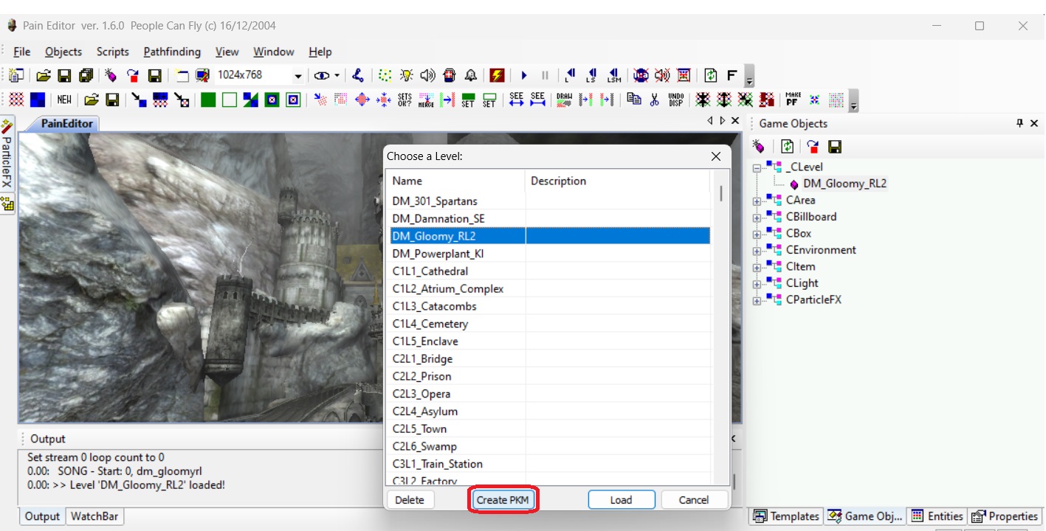1046x531 pixels.
Task: Click the muted speaker icon
Action: (662, 75)
